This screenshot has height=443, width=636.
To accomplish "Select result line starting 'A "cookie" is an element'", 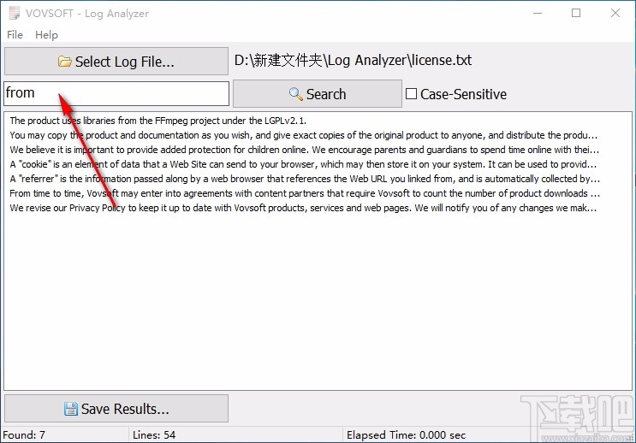I will pos(303,164).
